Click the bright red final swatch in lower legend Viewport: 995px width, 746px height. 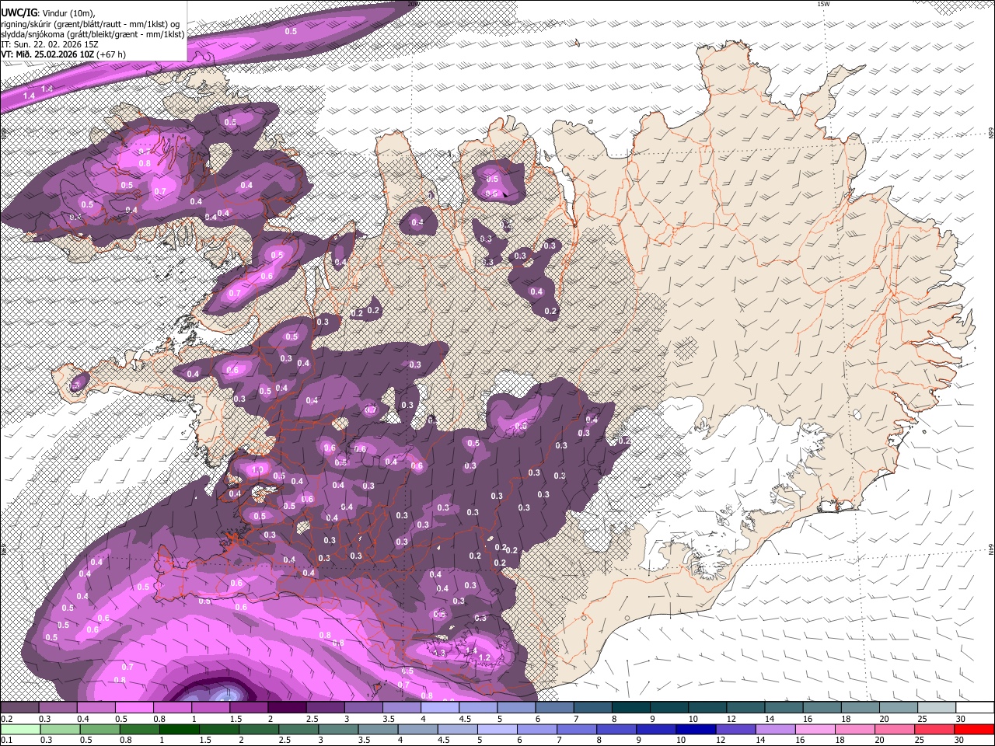click(975, 730)
